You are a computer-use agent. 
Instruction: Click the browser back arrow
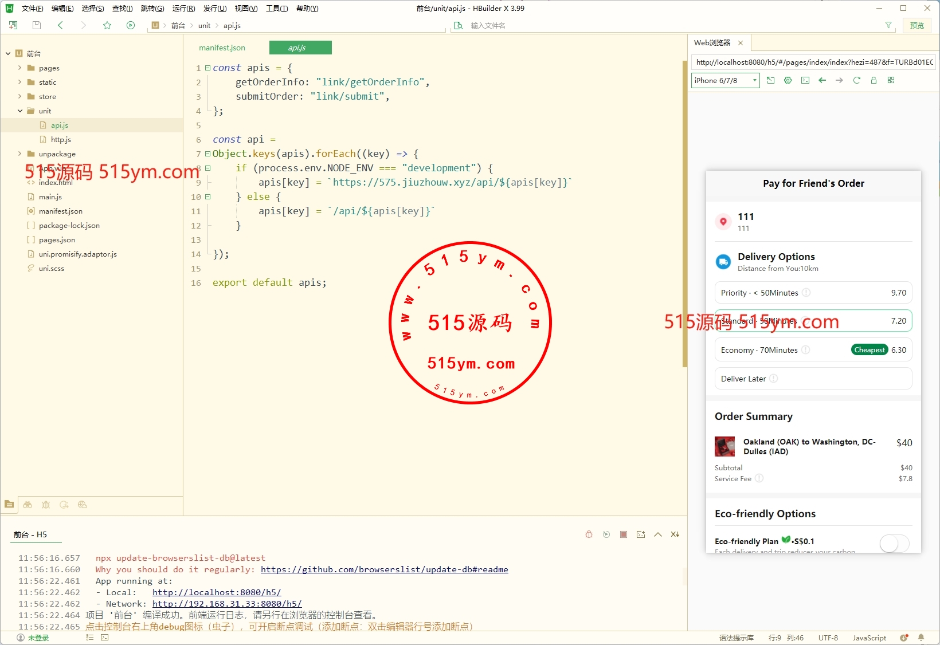tap(822, 81)
